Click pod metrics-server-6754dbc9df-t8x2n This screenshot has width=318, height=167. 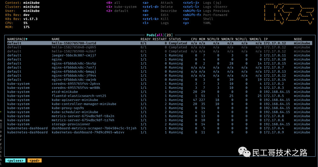pos(160,116)
